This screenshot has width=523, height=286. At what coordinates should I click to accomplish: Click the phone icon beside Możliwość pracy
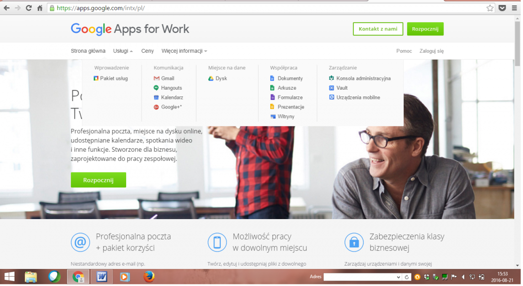217,242
